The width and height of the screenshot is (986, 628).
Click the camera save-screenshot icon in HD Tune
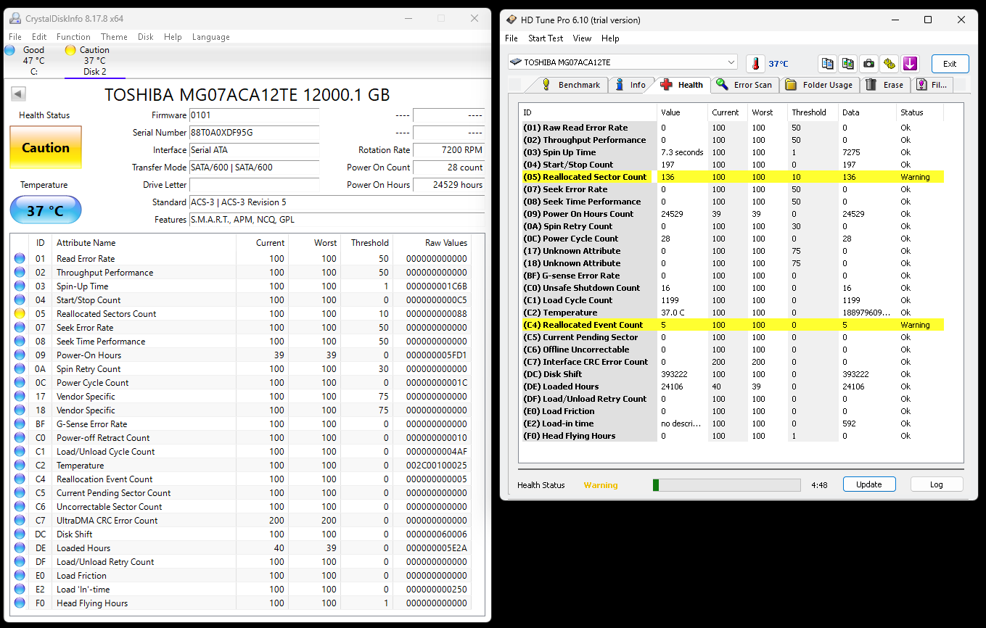868,64
